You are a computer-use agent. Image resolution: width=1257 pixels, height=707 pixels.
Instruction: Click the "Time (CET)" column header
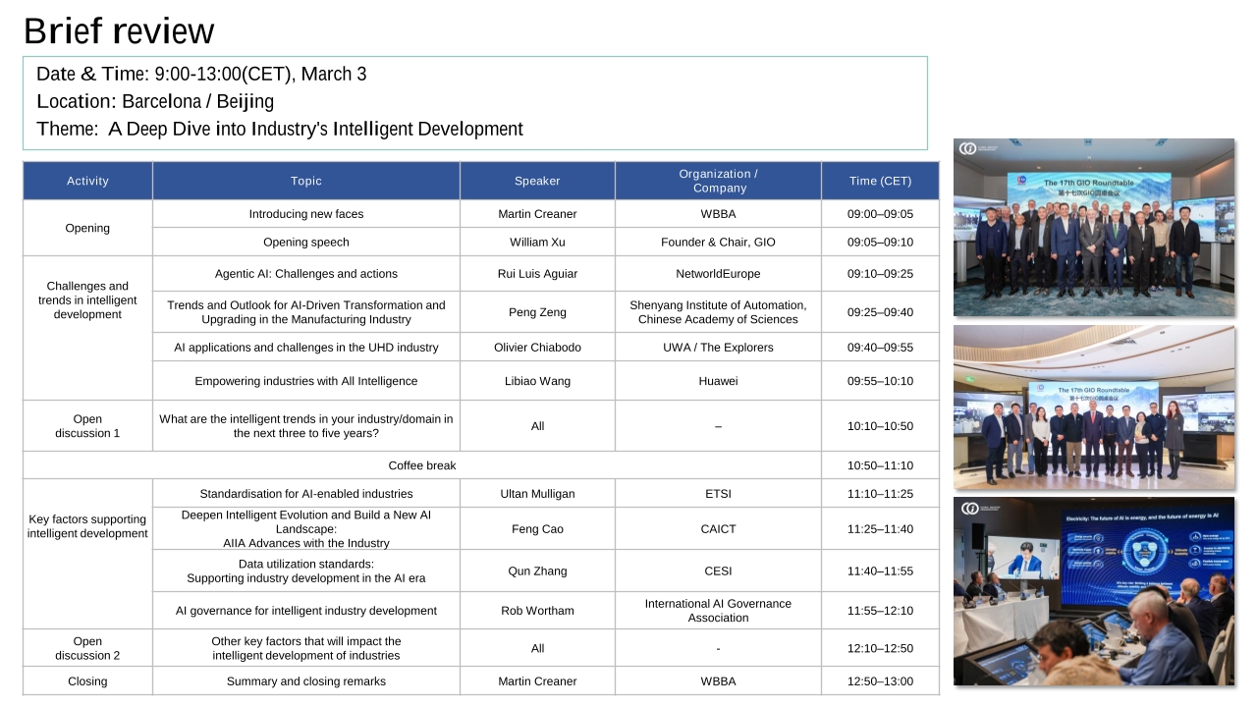tap(880, 181)
